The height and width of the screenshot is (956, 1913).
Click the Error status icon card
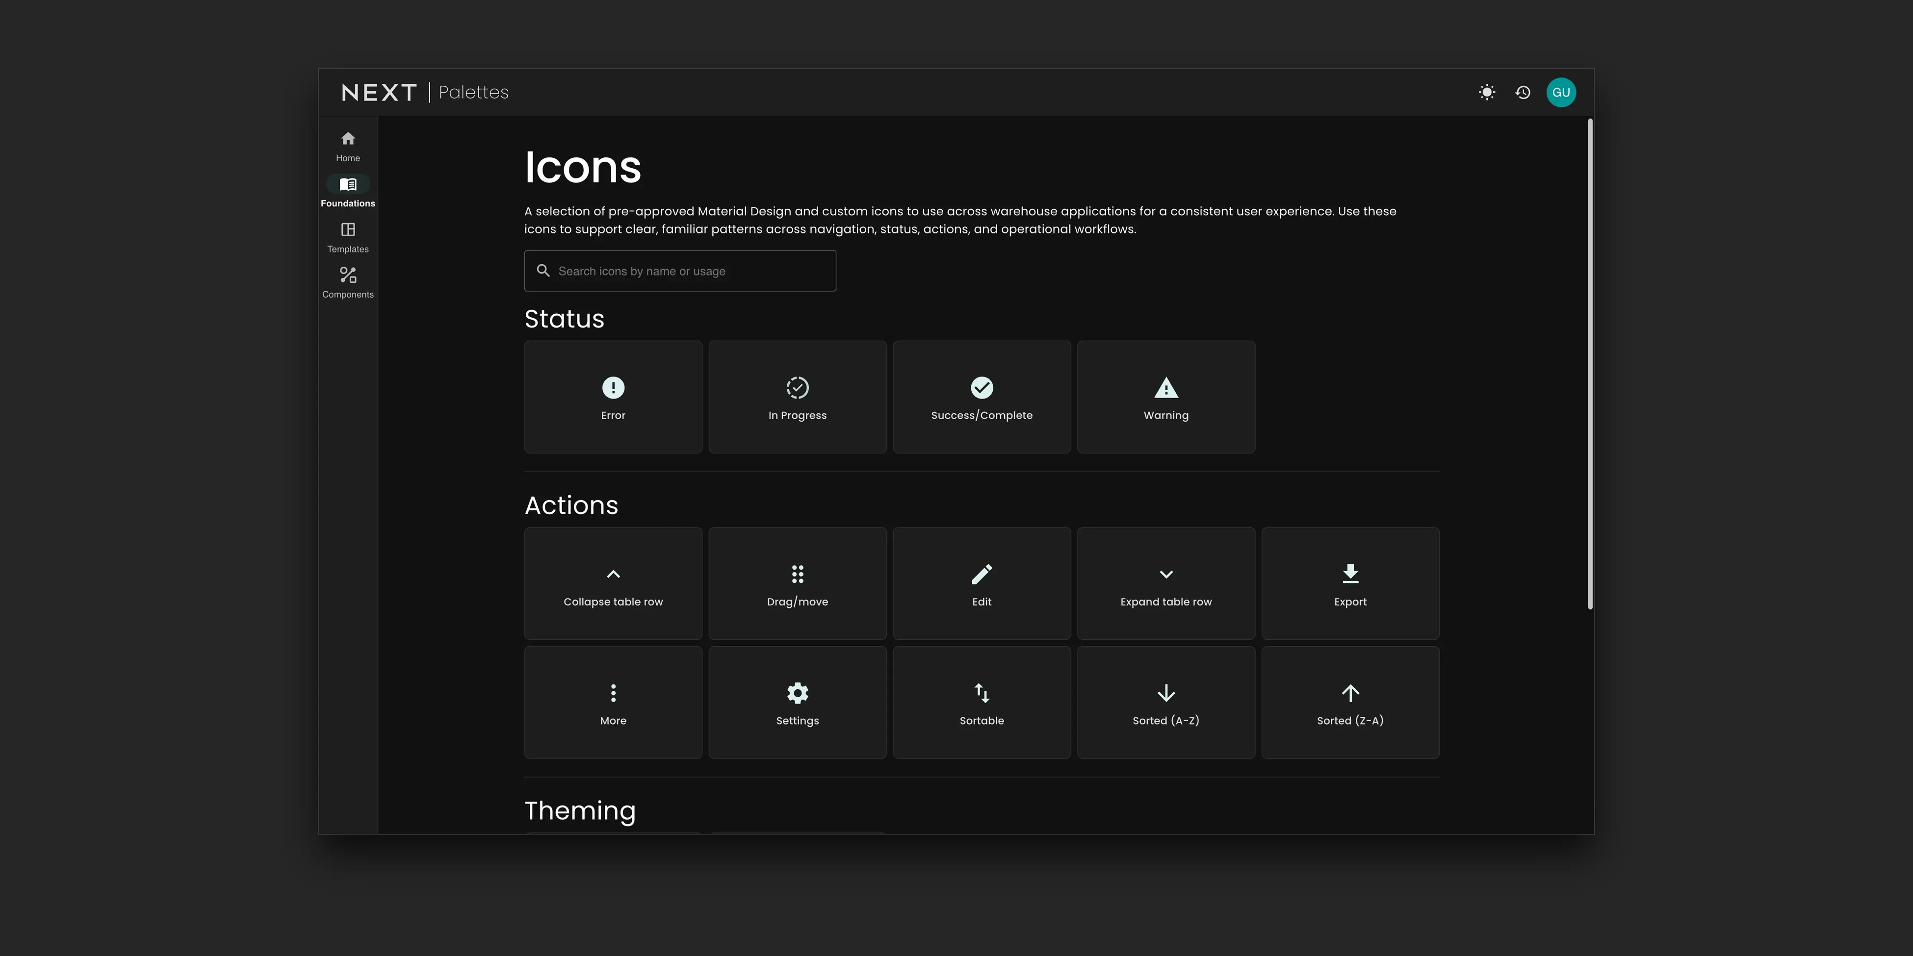tap(613, 397)
